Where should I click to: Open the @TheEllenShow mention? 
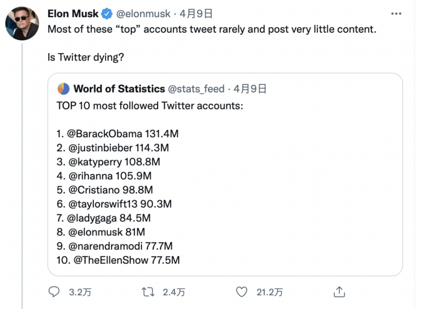click(110, 260)
